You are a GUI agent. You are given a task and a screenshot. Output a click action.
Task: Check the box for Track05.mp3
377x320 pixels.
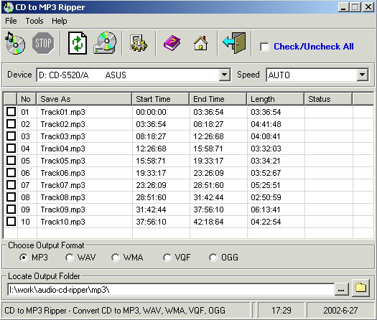[11, 161]
